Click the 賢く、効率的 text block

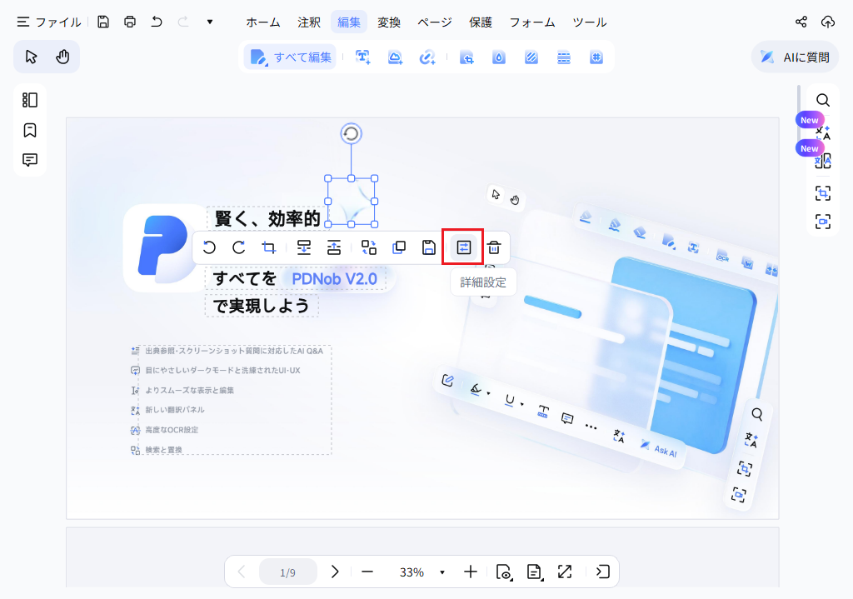click(x=267, y=219)
